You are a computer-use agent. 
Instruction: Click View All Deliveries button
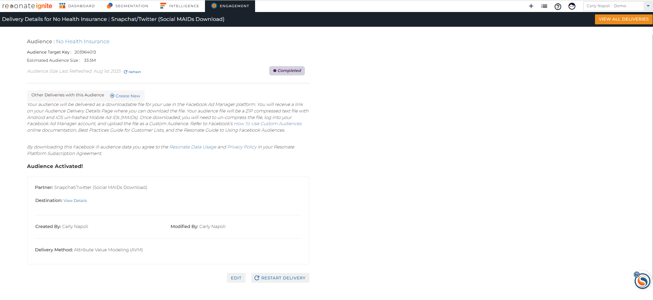coord(623,19)
